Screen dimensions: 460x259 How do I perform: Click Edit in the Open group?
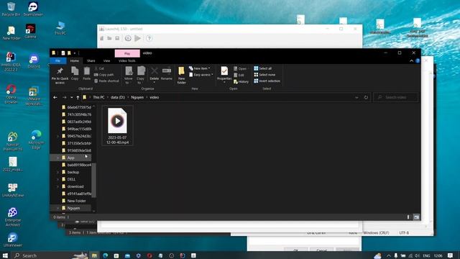point(239,75)
